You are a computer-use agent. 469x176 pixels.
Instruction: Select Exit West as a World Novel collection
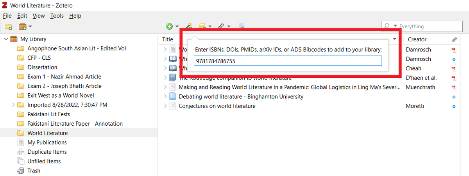point(61,95)
